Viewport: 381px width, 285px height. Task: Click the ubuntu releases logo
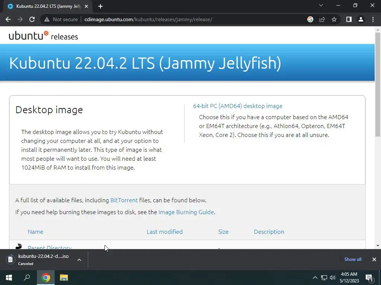coord(43,36)
